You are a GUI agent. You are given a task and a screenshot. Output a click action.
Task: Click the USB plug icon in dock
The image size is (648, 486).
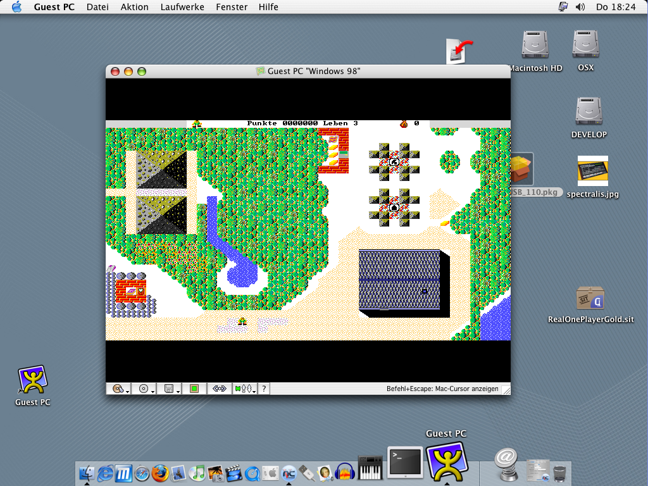(x=307, y=473)
